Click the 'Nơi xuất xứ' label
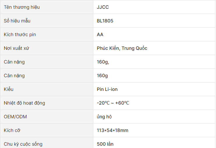The width and height of the screenshot is (216, 148). pyautogui.click(x=16, y=48)
